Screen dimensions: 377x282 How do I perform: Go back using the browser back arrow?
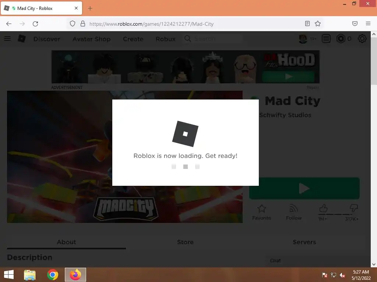[x=9, y=24]
